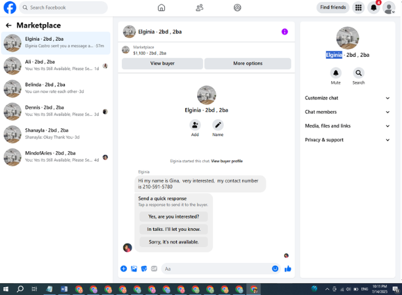Click the More options button
Image resolution: width=402 pixels, height=295 pixels.
(247, 63)
